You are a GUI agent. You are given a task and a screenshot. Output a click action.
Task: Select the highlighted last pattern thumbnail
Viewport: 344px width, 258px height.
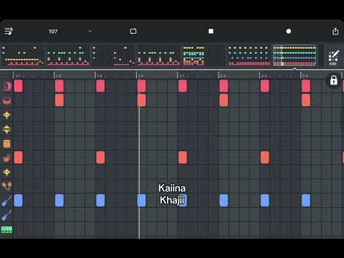[x=295, y=56]
